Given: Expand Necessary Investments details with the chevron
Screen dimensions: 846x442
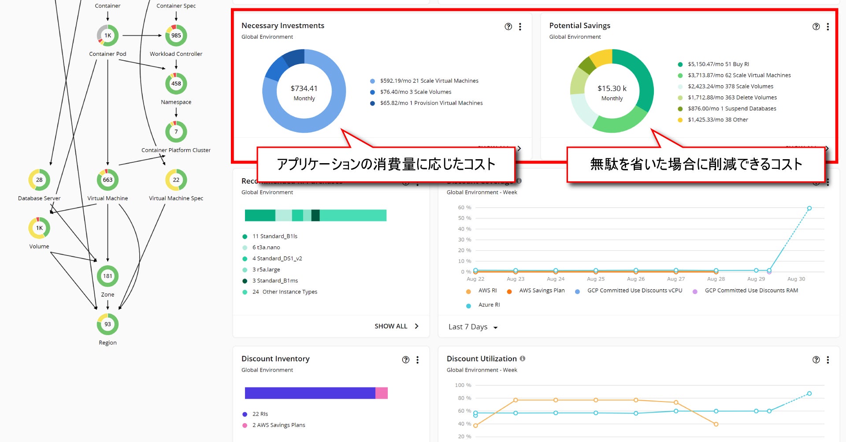Looking at the screenshot, I should click(519, 148).
